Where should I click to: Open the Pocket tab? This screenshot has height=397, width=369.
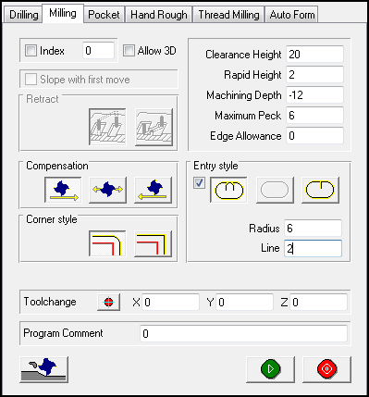coord(104,15)
